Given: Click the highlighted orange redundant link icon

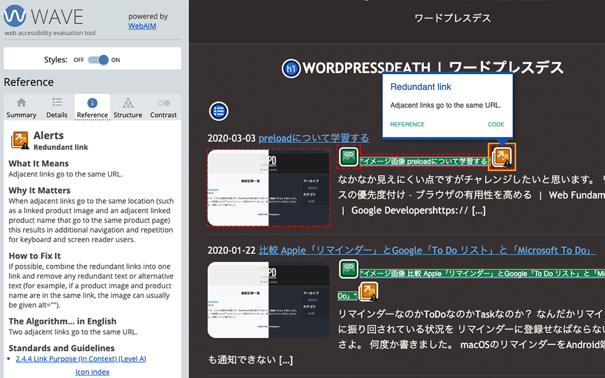Looking at the screenshot, I should click(502, 157).
